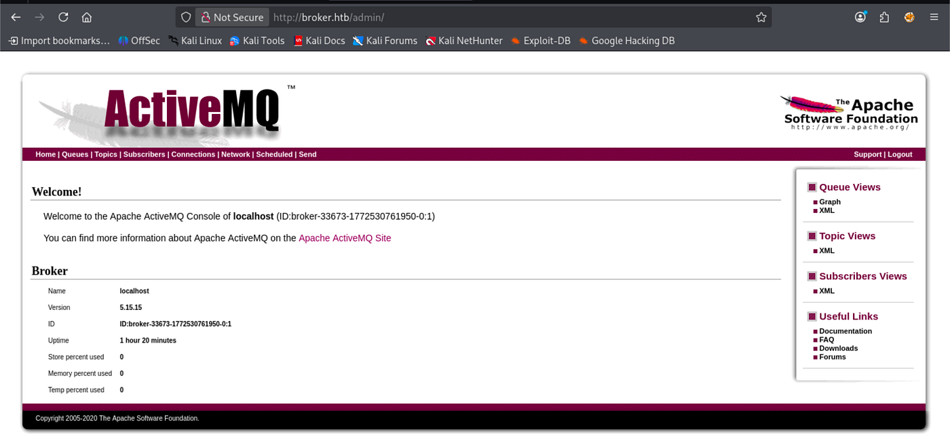Viewport: 950px width, 443px height.
Task: Click the Welcome! heading
Action: (56, 192)
